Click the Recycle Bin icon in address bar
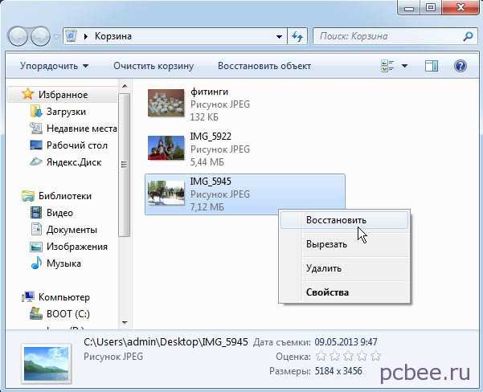Viewport: 483px width, 392px height. (72, 36)
